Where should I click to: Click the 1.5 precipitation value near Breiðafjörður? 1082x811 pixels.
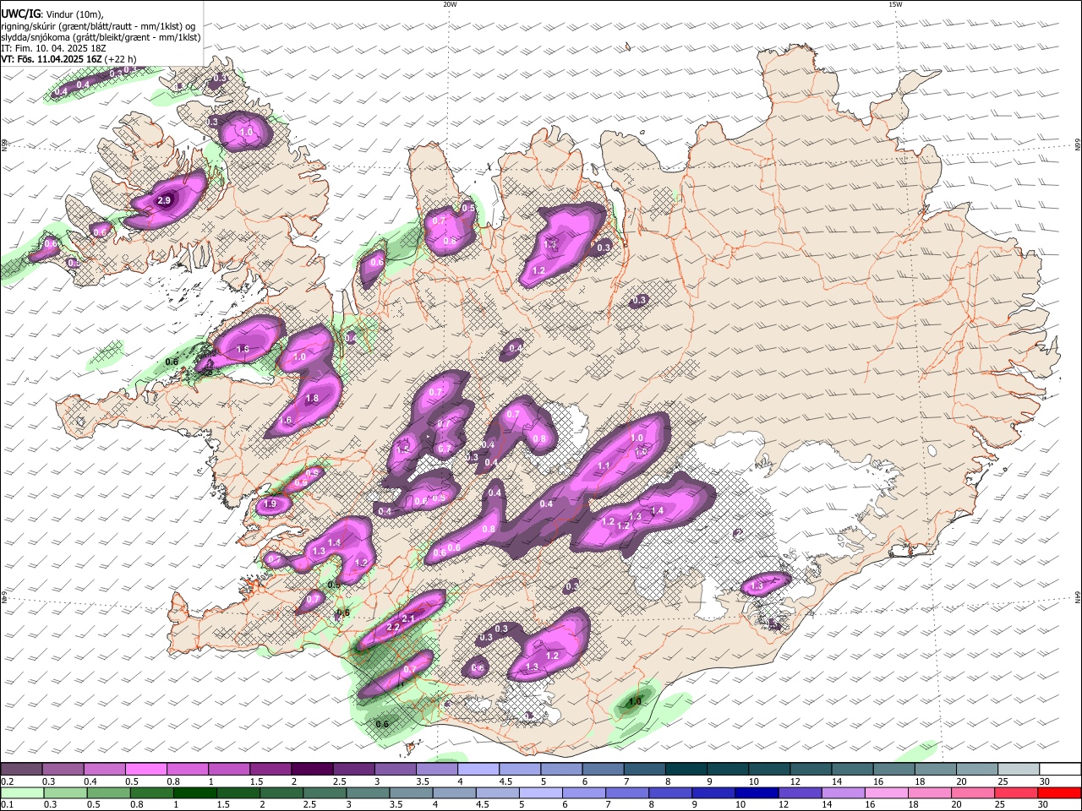(x=243, y=349)
